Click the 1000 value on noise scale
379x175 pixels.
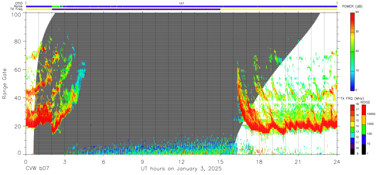point(370,124)
